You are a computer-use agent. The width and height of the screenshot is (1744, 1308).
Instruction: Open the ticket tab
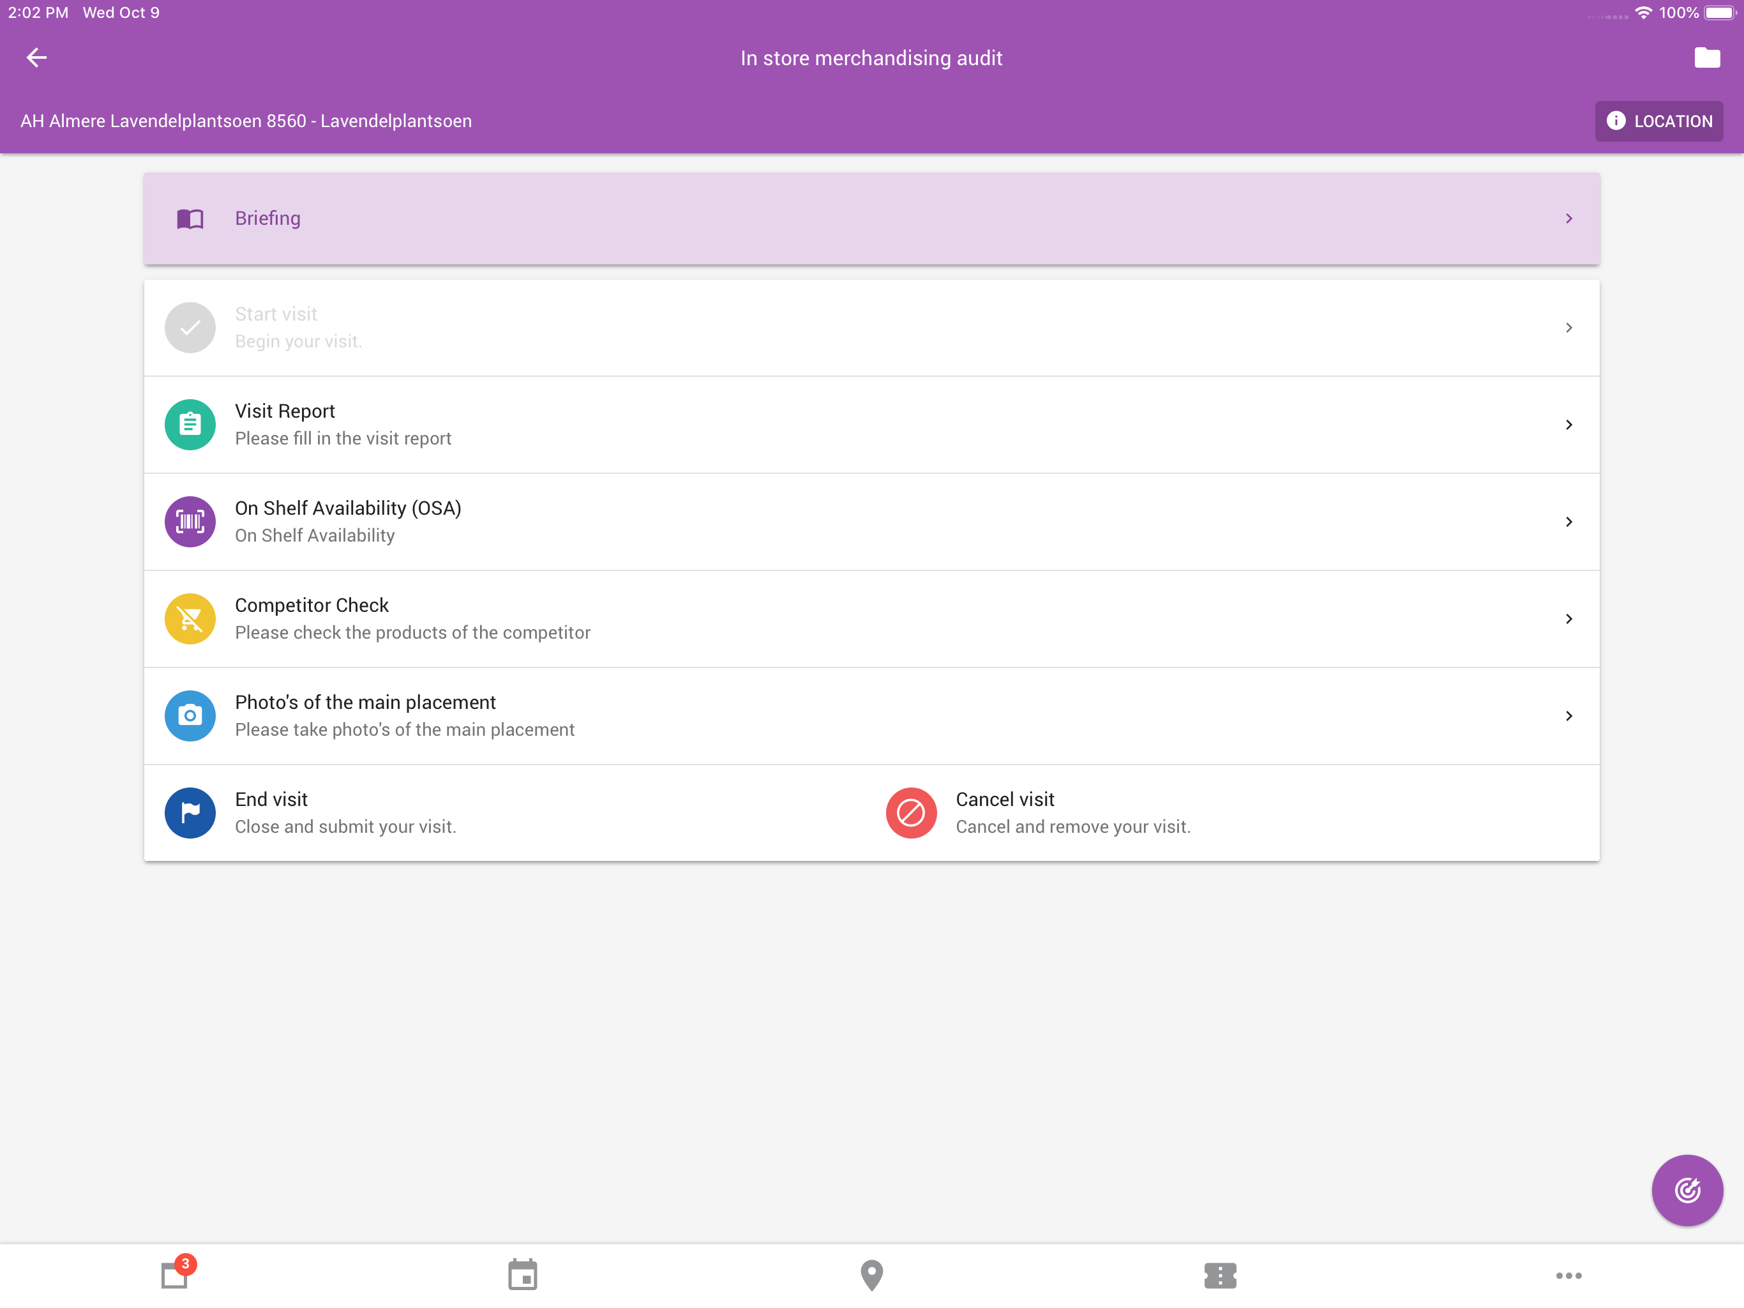1220,1275
